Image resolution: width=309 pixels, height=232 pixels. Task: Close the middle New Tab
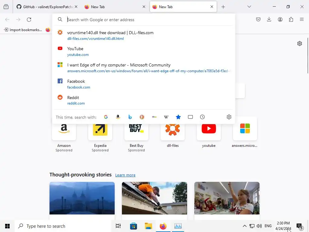click(144, 7)
